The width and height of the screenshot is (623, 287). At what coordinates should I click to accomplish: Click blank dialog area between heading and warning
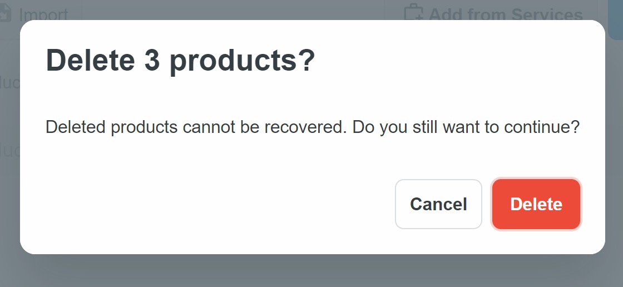pyautogui.click(x=311, y=95)
